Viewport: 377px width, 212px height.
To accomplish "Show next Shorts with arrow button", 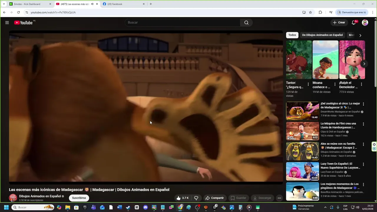I will click(364, 64).
